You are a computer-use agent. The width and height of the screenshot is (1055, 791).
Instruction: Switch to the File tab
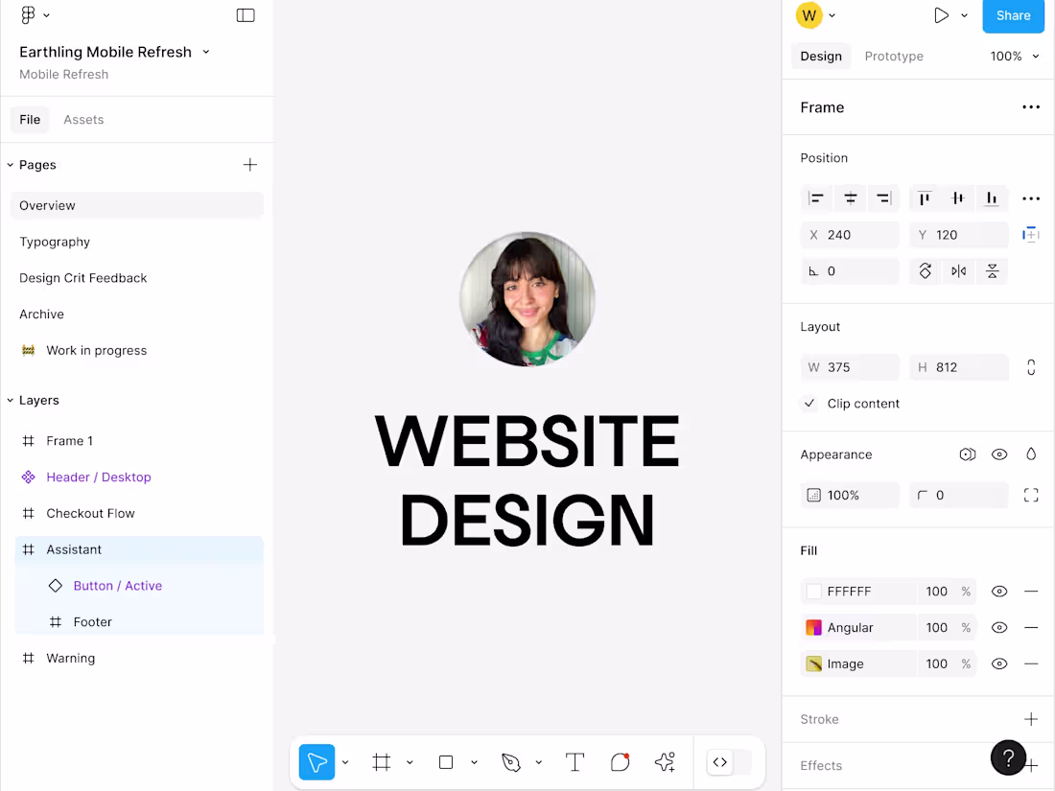click(x=30, y=120)
